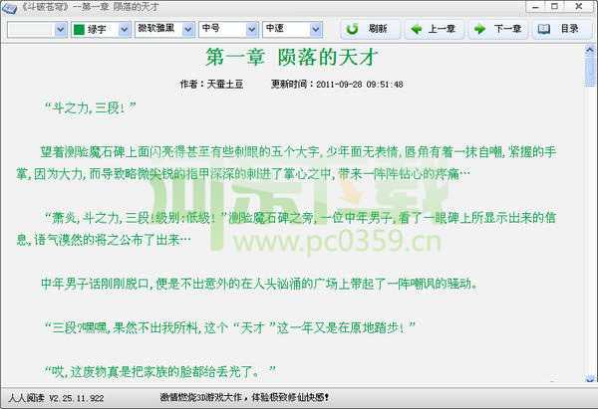Click the scrollbar down arrow
This screenshot has height=409, width=598.
click(x=590, y=378)
